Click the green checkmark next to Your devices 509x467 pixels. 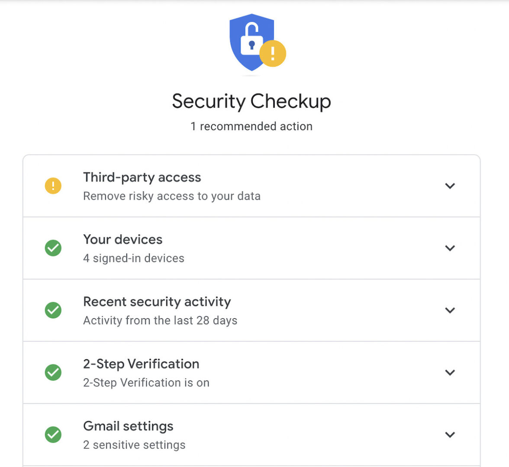(x=53, y=248)
